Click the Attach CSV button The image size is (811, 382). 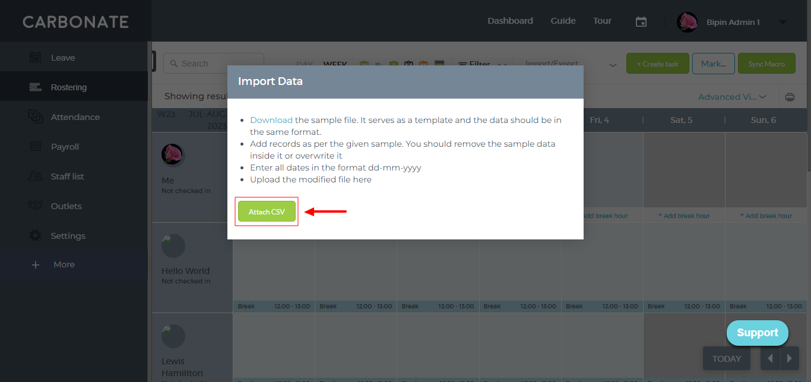pyautogui.click(x=267, y=211)
